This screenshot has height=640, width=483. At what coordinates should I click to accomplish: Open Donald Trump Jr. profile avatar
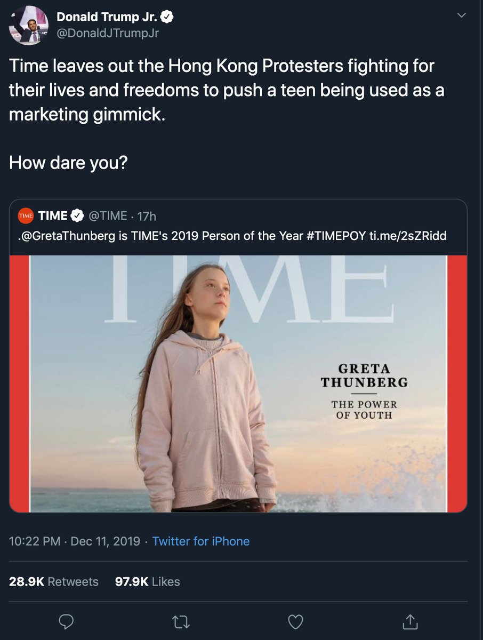[29, 26]
